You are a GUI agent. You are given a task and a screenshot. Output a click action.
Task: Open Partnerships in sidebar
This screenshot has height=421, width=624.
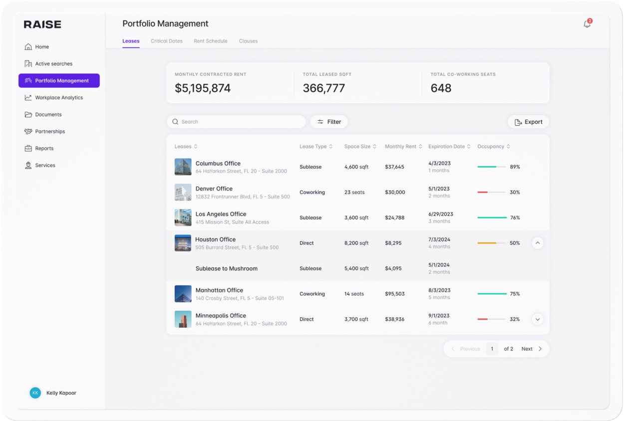pyautogui.click(x=59, y=132)
